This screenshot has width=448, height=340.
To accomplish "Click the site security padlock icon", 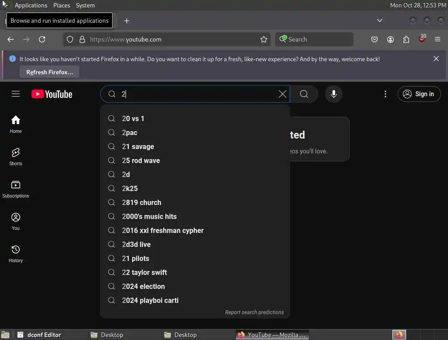I will point(82,39).
